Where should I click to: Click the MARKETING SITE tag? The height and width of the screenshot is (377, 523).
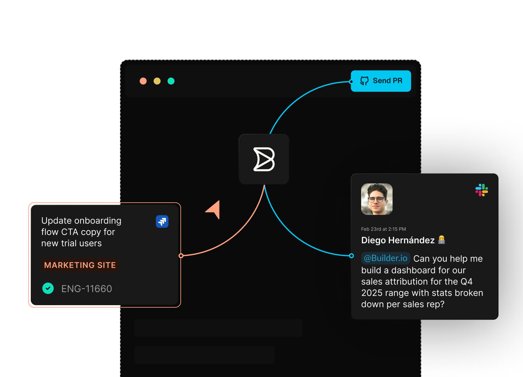click(x=80, y=265)
